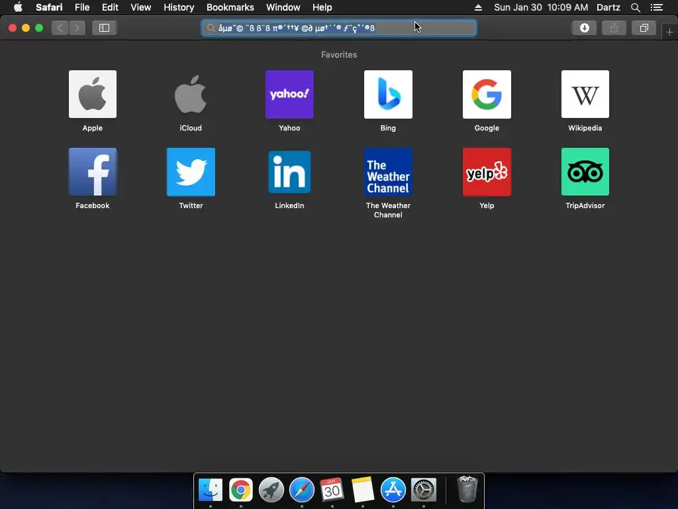Open the Bing favorite
678x509 pixels.
(x=388, y=94)
